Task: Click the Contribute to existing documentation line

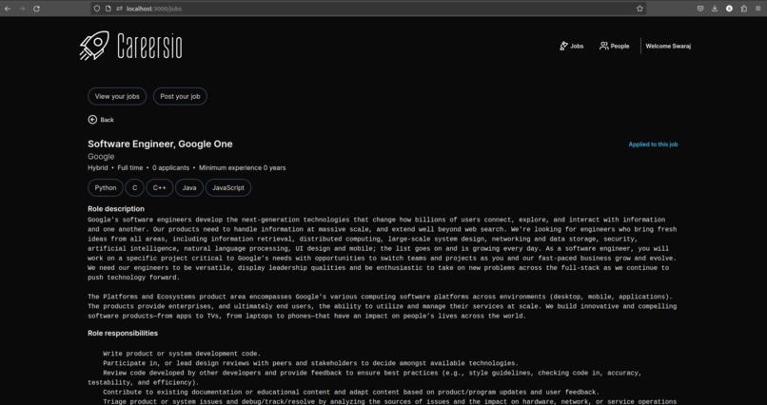Action: (x=351, y=392)
